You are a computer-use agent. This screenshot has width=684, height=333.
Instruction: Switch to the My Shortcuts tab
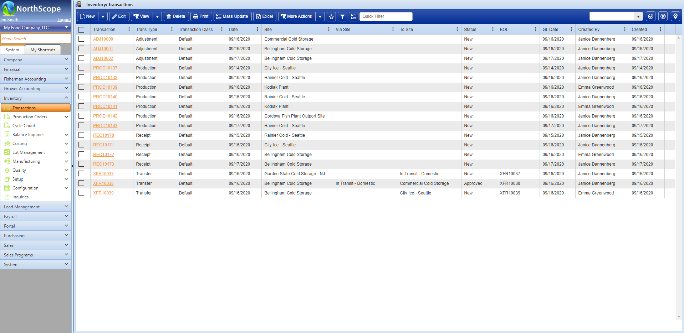coord(43,50)
